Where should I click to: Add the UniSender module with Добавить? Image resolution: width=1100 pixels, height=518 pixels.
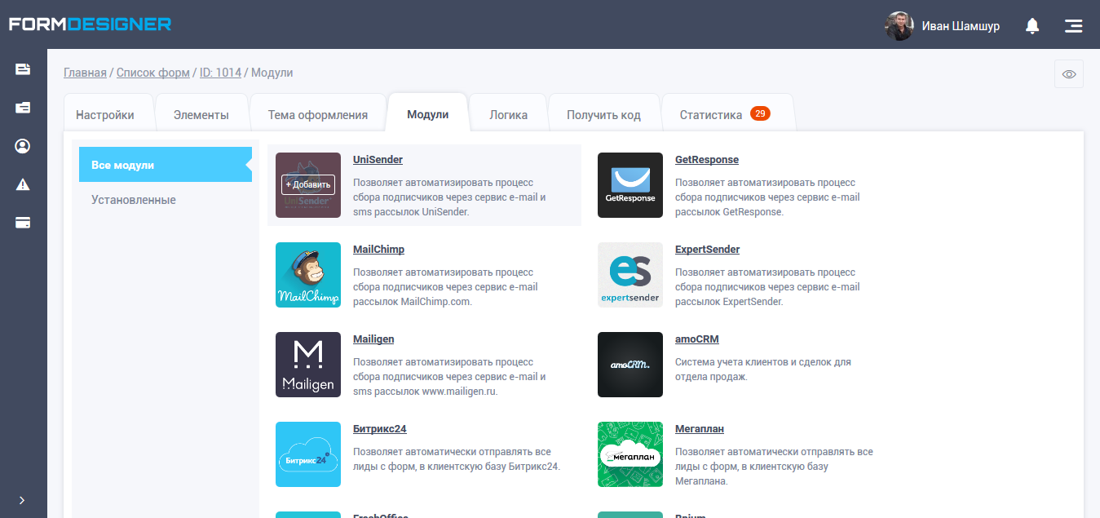(308, 184)
